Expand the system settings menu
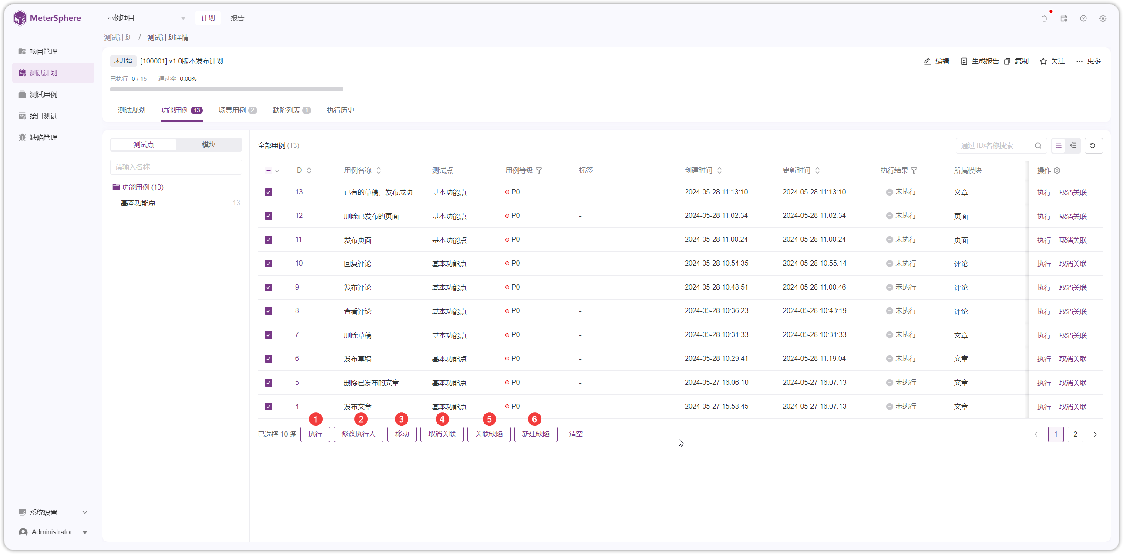 click(x=53, y=512)
